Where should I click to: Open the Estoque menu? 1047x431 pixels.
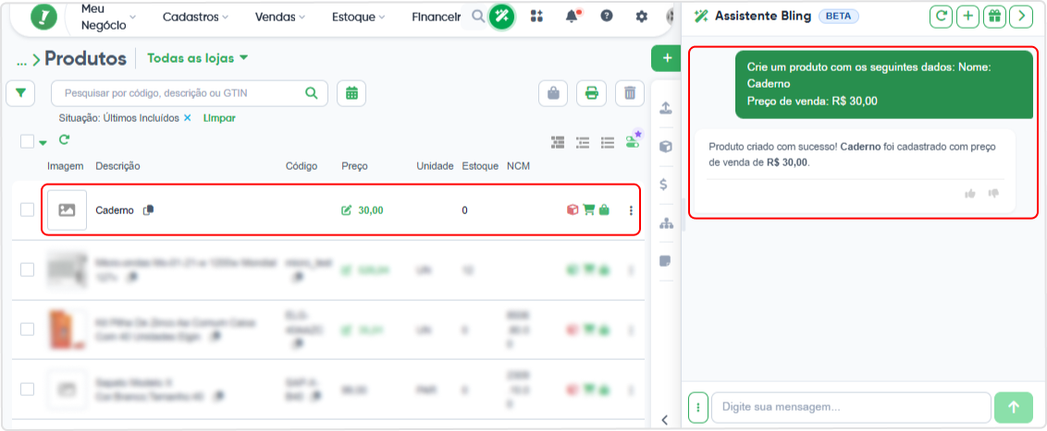click(358, 17)
